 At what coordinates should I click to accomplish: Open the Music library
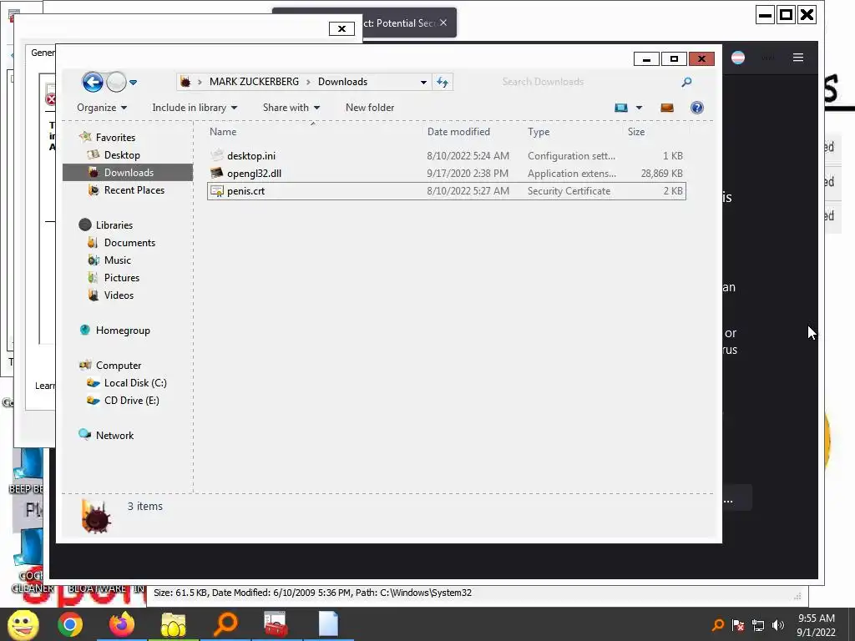[118, 260]
